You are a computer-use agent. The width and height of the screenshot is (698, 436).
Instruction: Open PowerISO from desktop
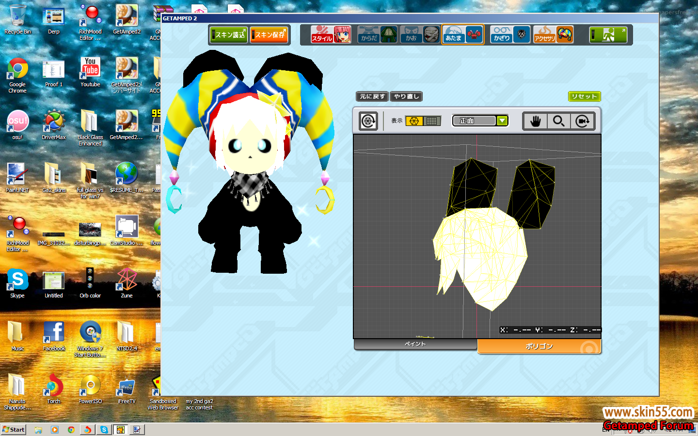[x=90, y=389]
